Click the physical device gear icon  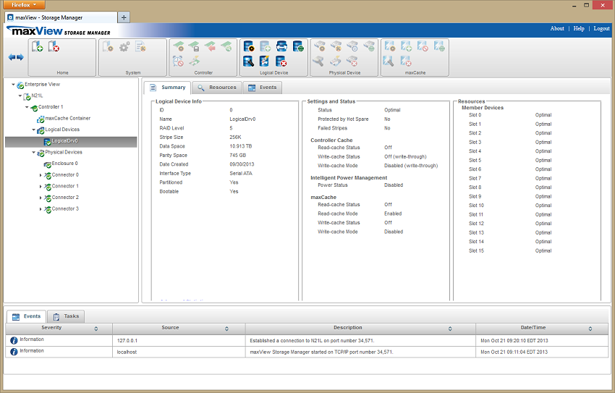(x=320, y=46)
